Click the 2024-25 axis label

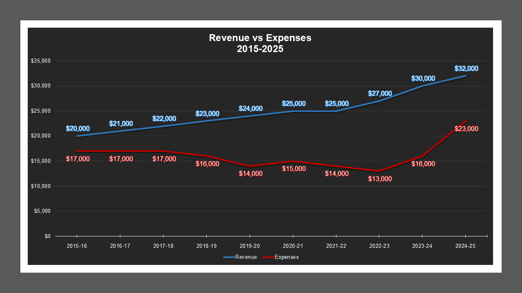pos(465,246)
